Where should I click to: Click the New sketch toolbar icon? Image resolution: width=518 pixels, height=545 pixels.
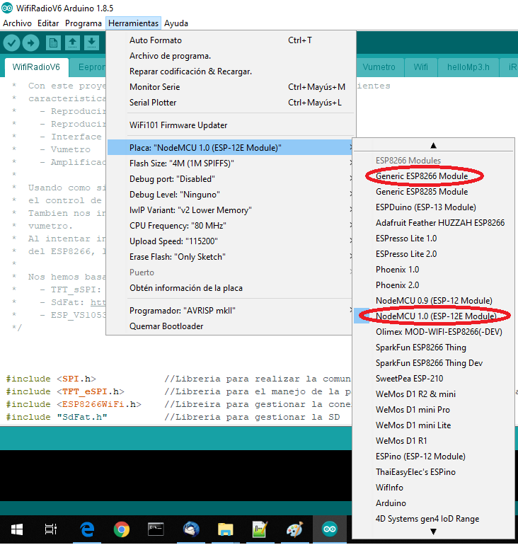[53, 43]
